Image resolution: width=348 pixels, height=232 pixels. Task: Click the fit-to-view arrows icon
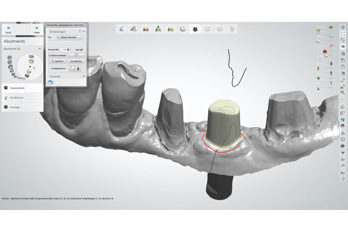click(x=342, y=34)
